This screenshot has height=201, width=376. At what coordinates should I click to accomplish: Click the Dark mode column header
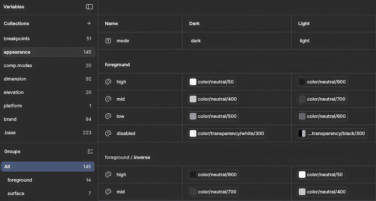coord(194,23)
